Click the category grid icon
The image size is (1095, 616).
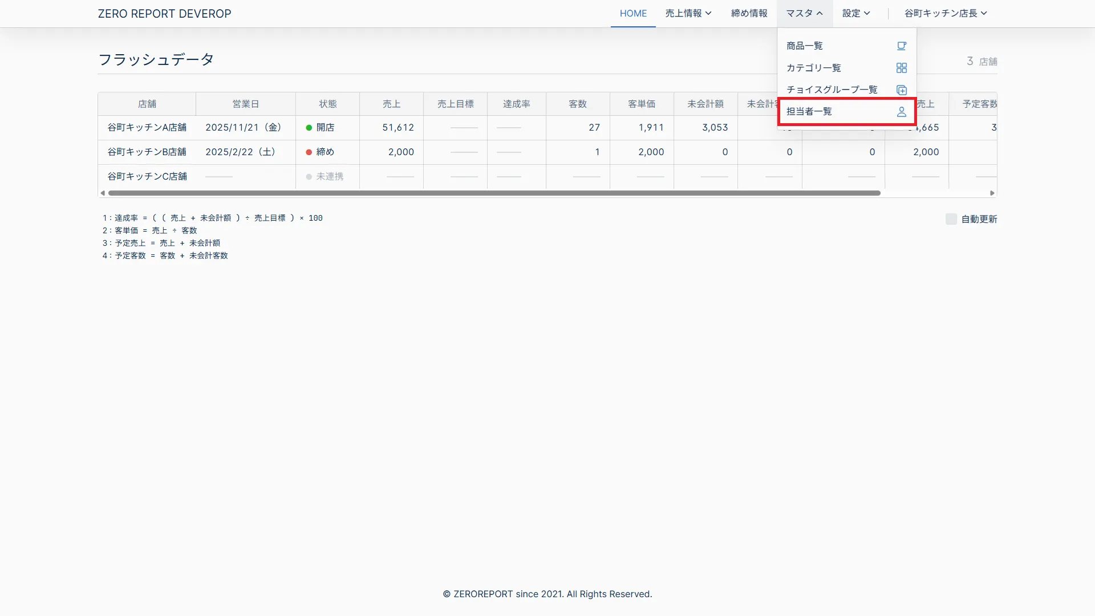pos(901,68)
